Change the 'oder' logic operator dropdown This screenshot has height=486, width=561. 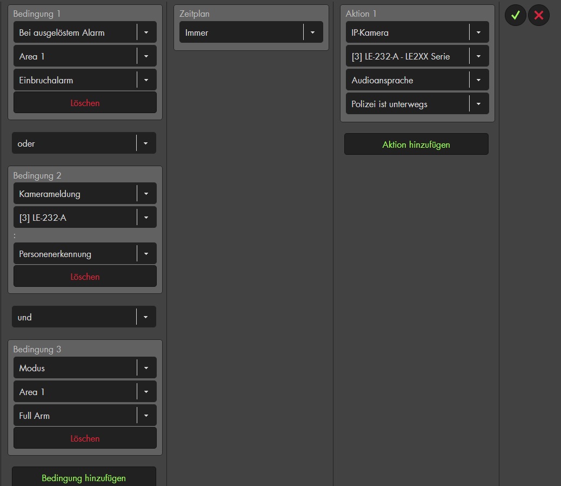point(84,143)
